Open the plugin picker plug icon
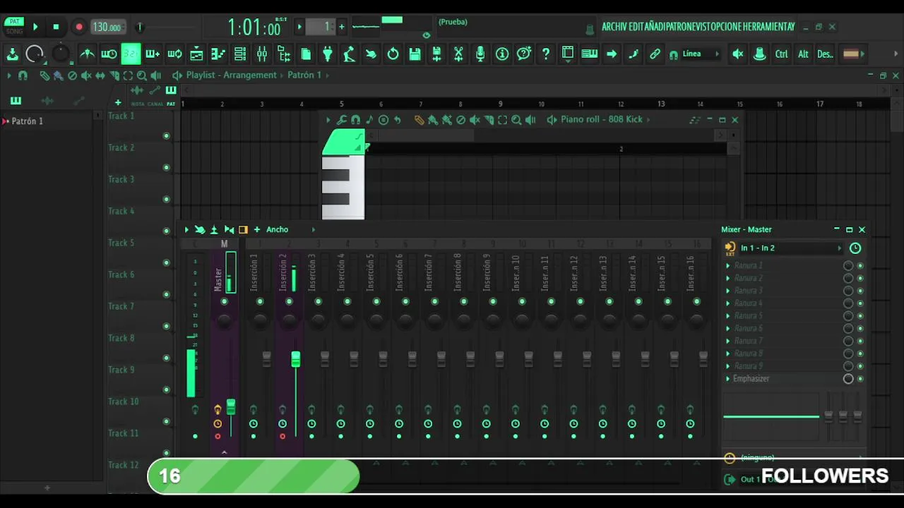This screenshot has height=508, width=904. (x=328, y=54)
